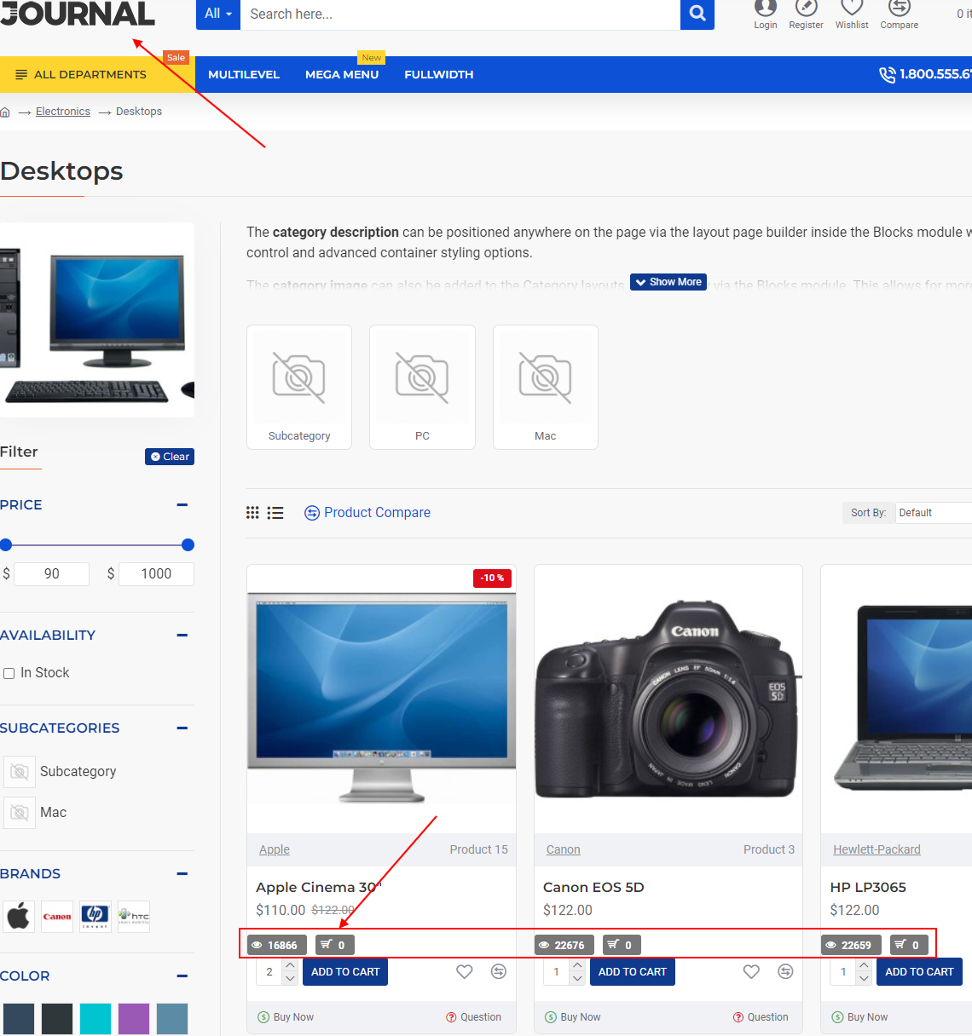This screenshot has height=1036, width=972.
Task: Clear all filters with Clear button
Action: coord(170,457)
